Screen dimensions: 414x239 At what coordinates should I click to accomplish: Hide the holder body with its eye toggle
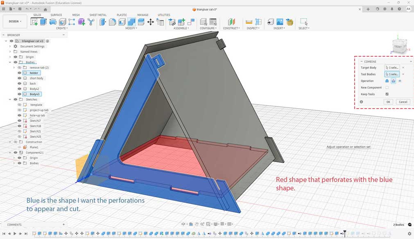pyautogui.click(x=19, y=73)
